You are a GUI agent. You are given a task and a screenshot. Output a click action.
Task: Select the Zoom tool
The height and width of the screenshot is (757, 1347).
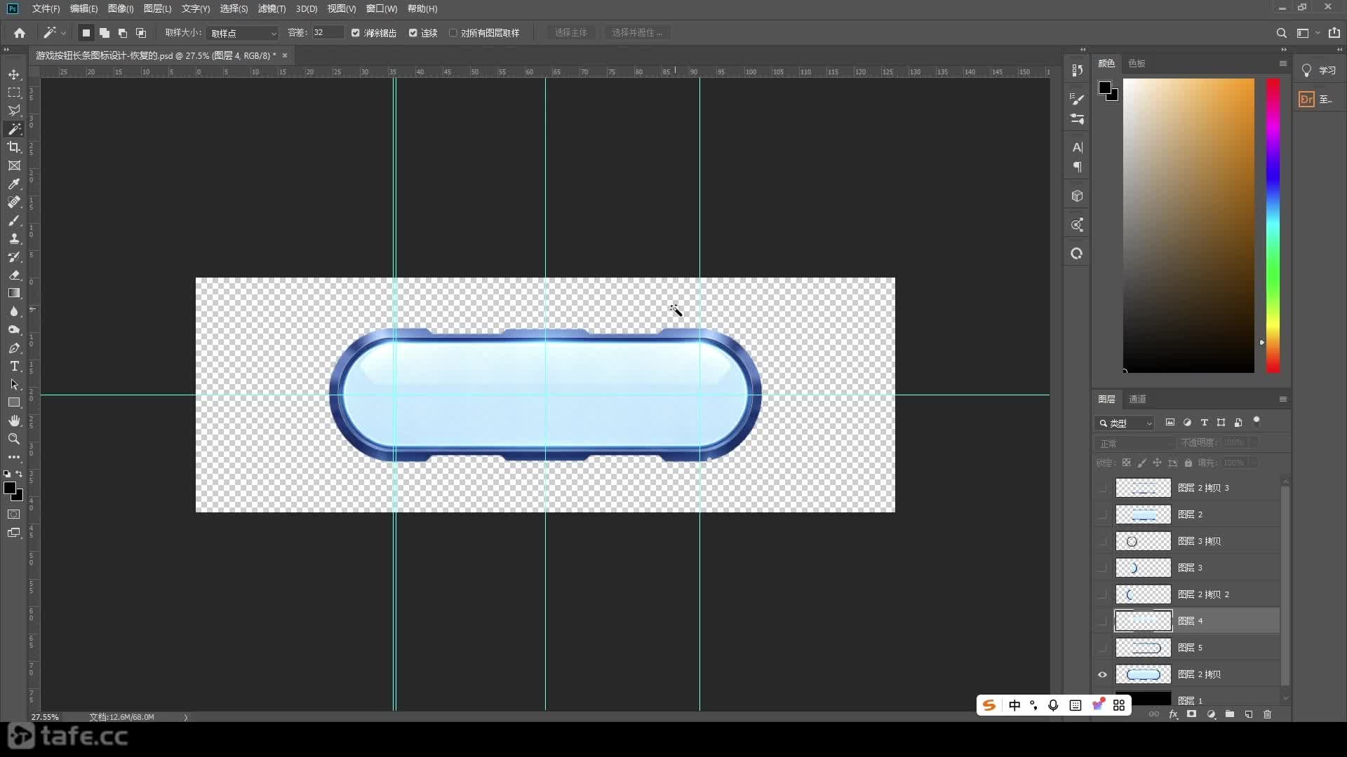click(14, 439)
